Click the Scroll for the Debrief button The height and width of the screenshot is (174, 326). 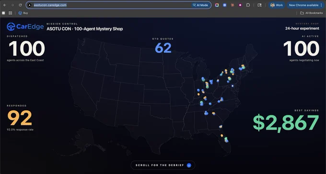163,165
